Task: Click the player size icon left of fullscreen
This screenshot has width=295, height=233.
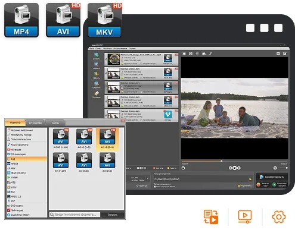Action: coord(278,53)
